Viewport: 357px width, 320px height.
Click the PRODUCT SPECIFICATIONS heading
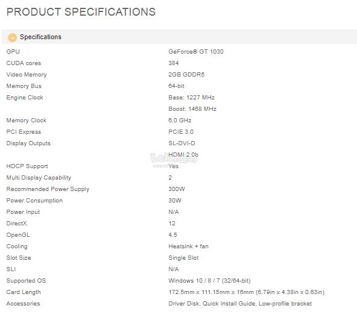[81, 12]
